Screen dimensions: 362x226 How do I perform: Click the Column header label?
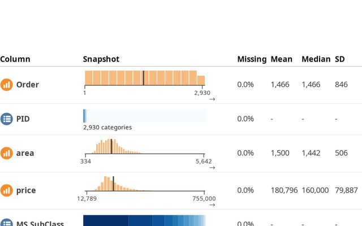[15, 59]
